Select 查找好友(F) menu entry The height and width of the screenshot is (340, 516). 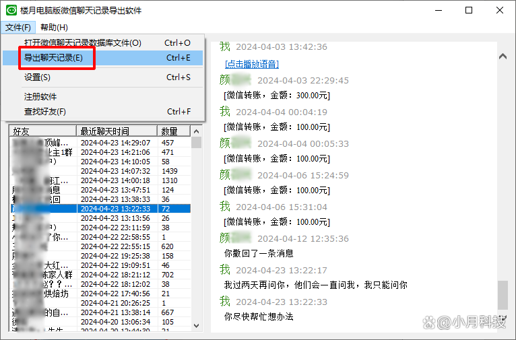[102, 112]
